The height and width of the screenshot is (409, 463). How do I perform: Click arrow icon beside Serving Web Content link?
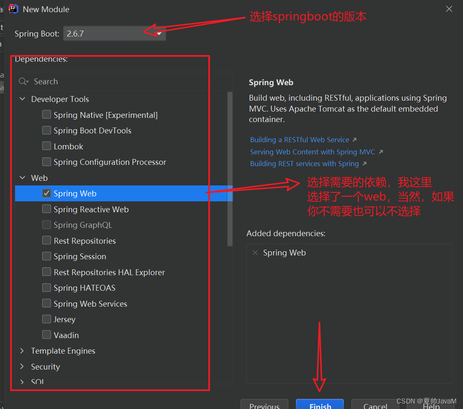[x=381, y=152]
